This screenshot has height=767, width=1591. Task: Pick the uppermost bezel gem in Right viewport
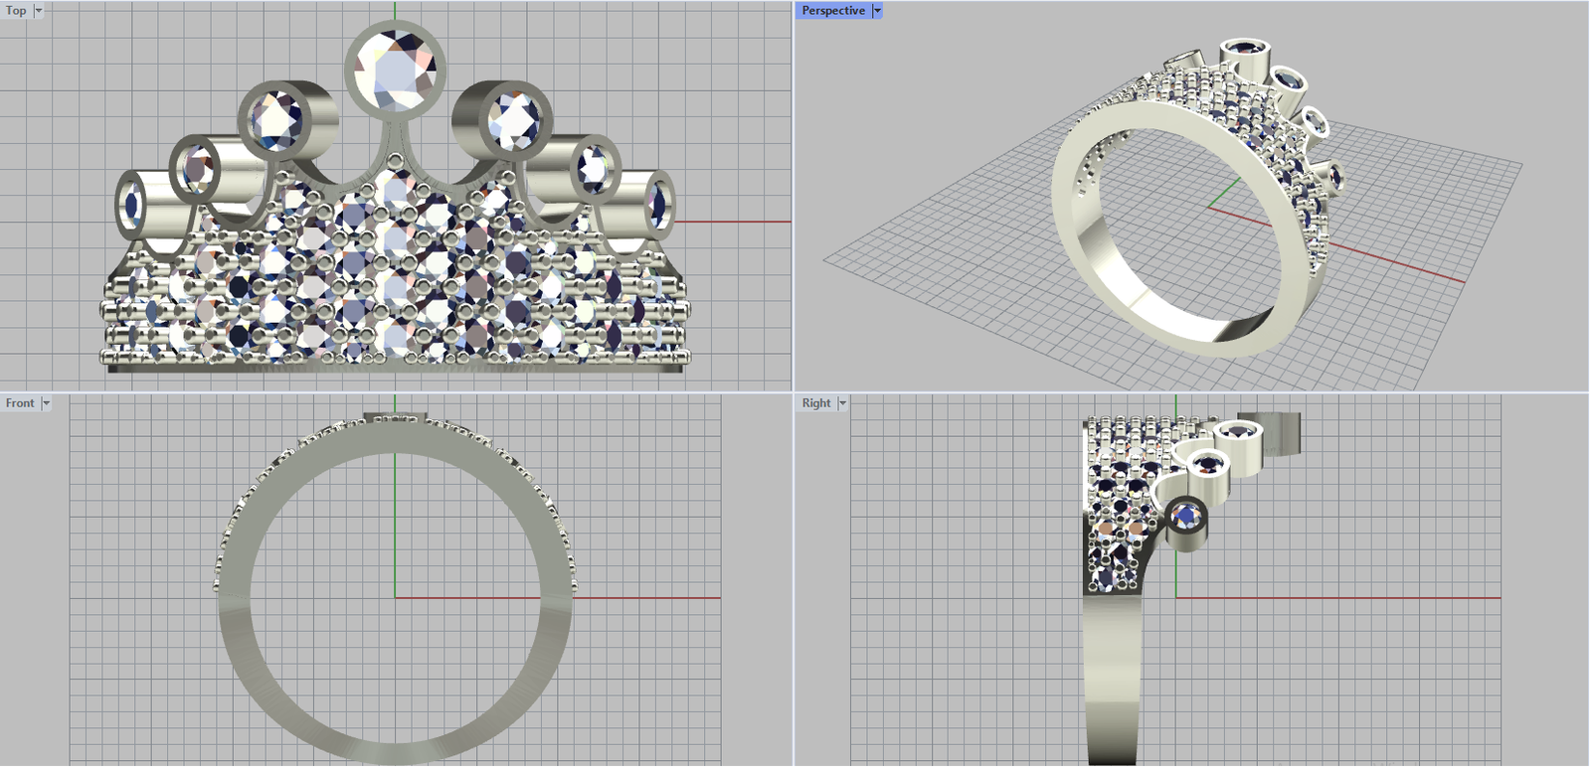[x=1237, y=432]
